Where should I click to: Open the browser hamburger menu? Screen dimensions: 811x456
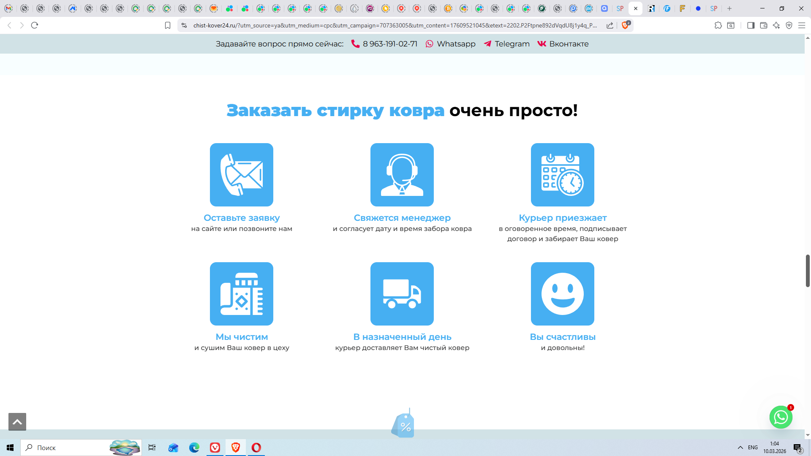802,25
